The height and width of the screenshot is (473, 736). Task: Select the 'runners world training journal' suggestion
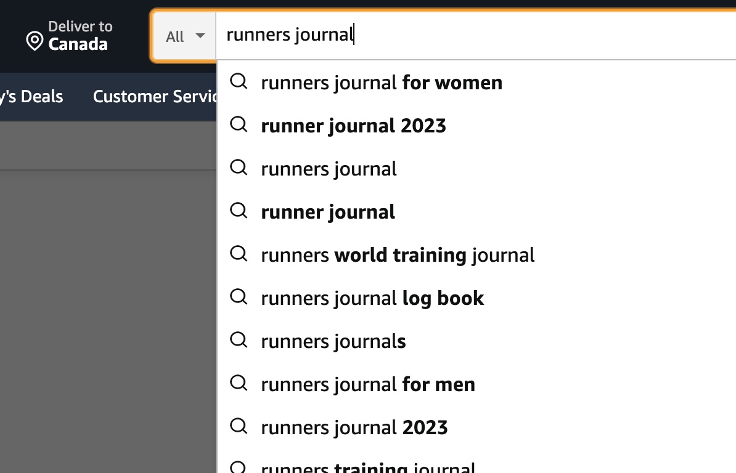[x=398, y=254]
